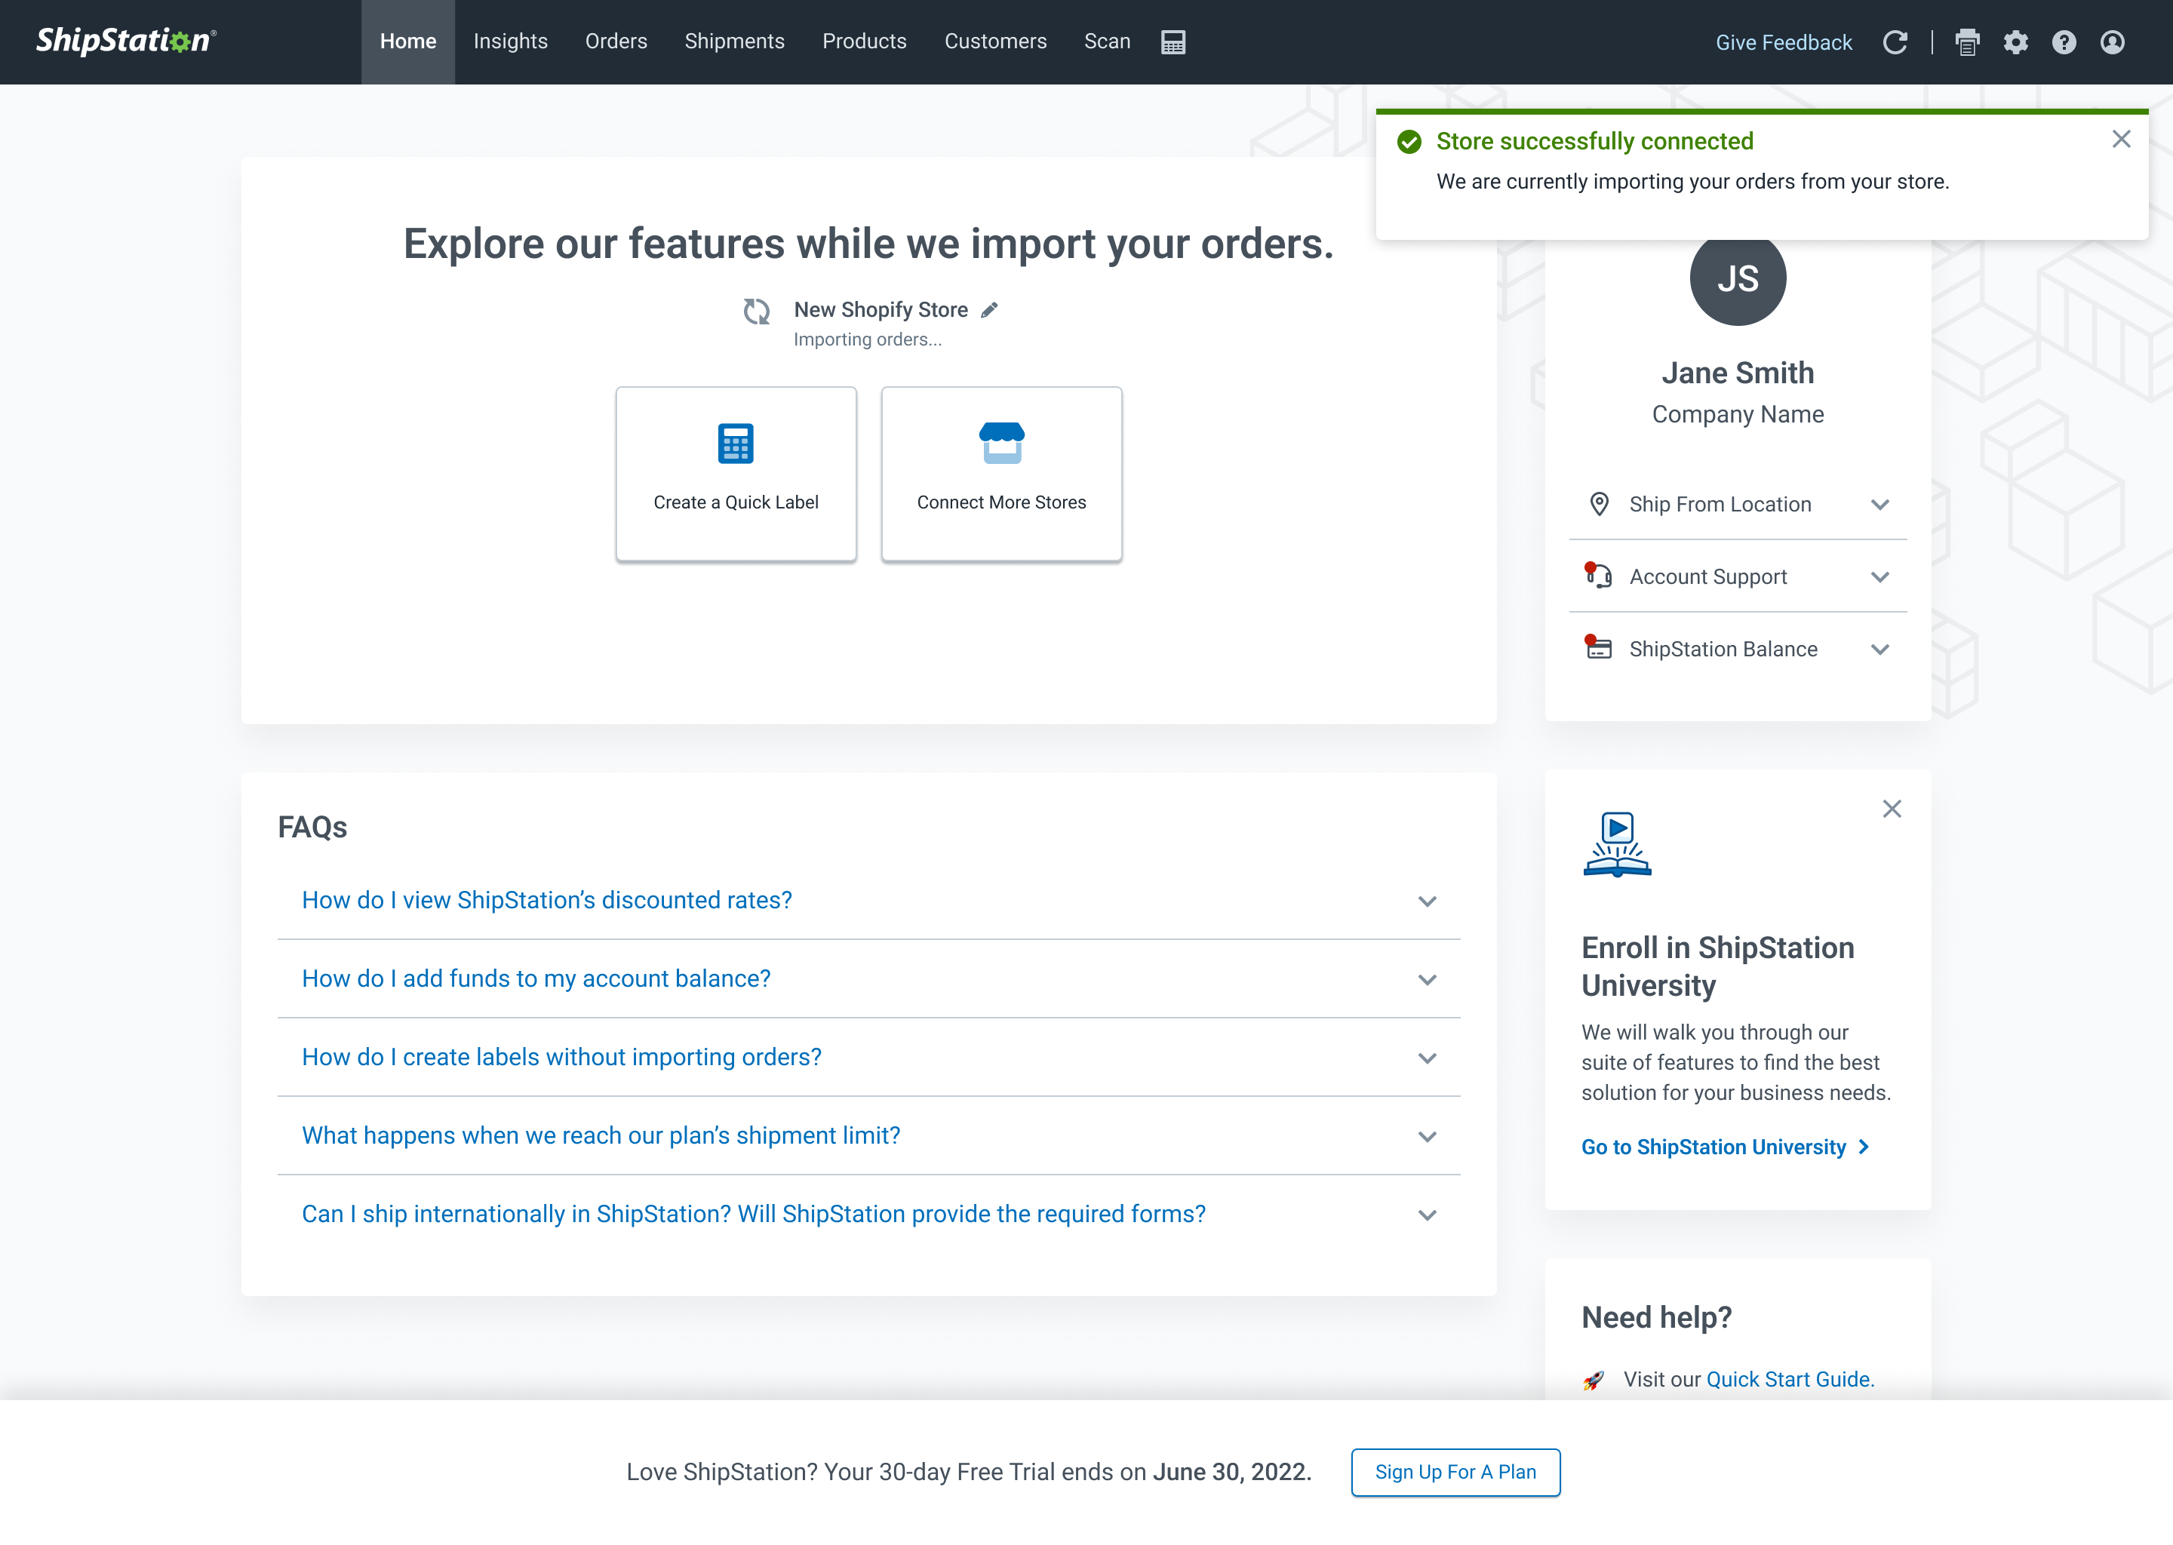Click the Create a Quick Label option
The image size is (2173, 1545).
(736, 473)
